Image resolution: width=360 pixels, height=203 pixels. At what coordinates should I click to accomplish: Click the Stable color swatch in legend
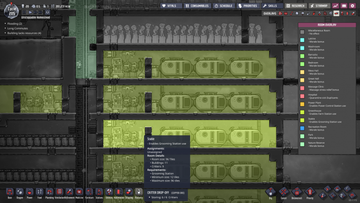pos(302,120)
